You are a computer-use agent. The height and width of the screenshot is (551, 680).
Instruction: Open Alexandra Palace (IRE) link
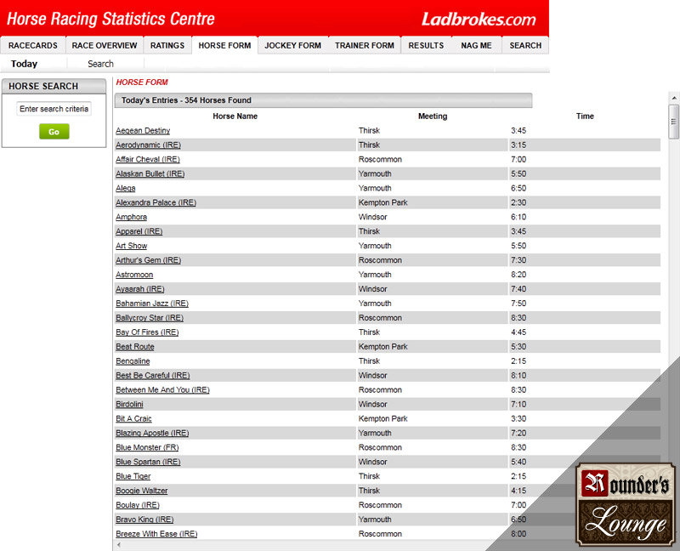click(156, 202)
